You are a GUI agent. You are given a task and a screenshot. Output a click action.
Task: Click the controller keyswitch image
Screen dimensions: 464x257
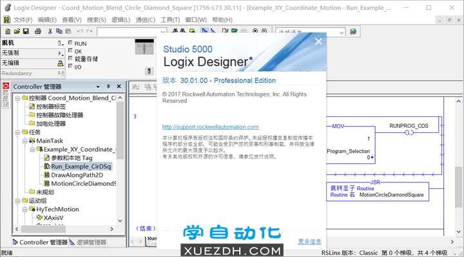point(144,47)
